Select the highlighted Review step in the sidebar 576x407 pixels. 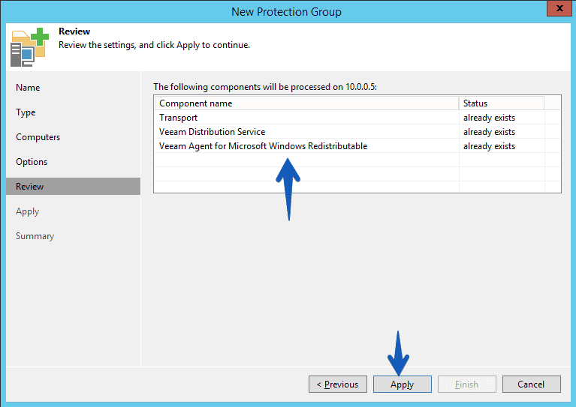(73, 187)
